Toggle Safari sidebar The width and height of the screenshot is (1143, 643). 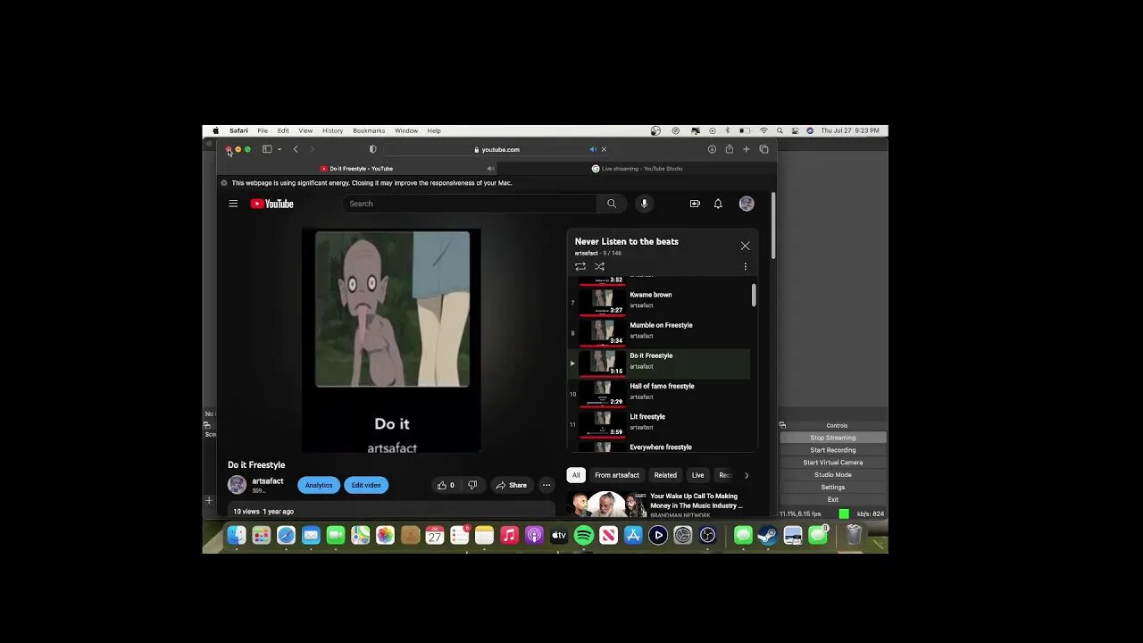coord(267,149)
